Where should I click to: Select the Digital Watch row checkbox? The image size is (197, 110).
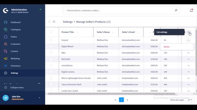click(x=51, y=46)
